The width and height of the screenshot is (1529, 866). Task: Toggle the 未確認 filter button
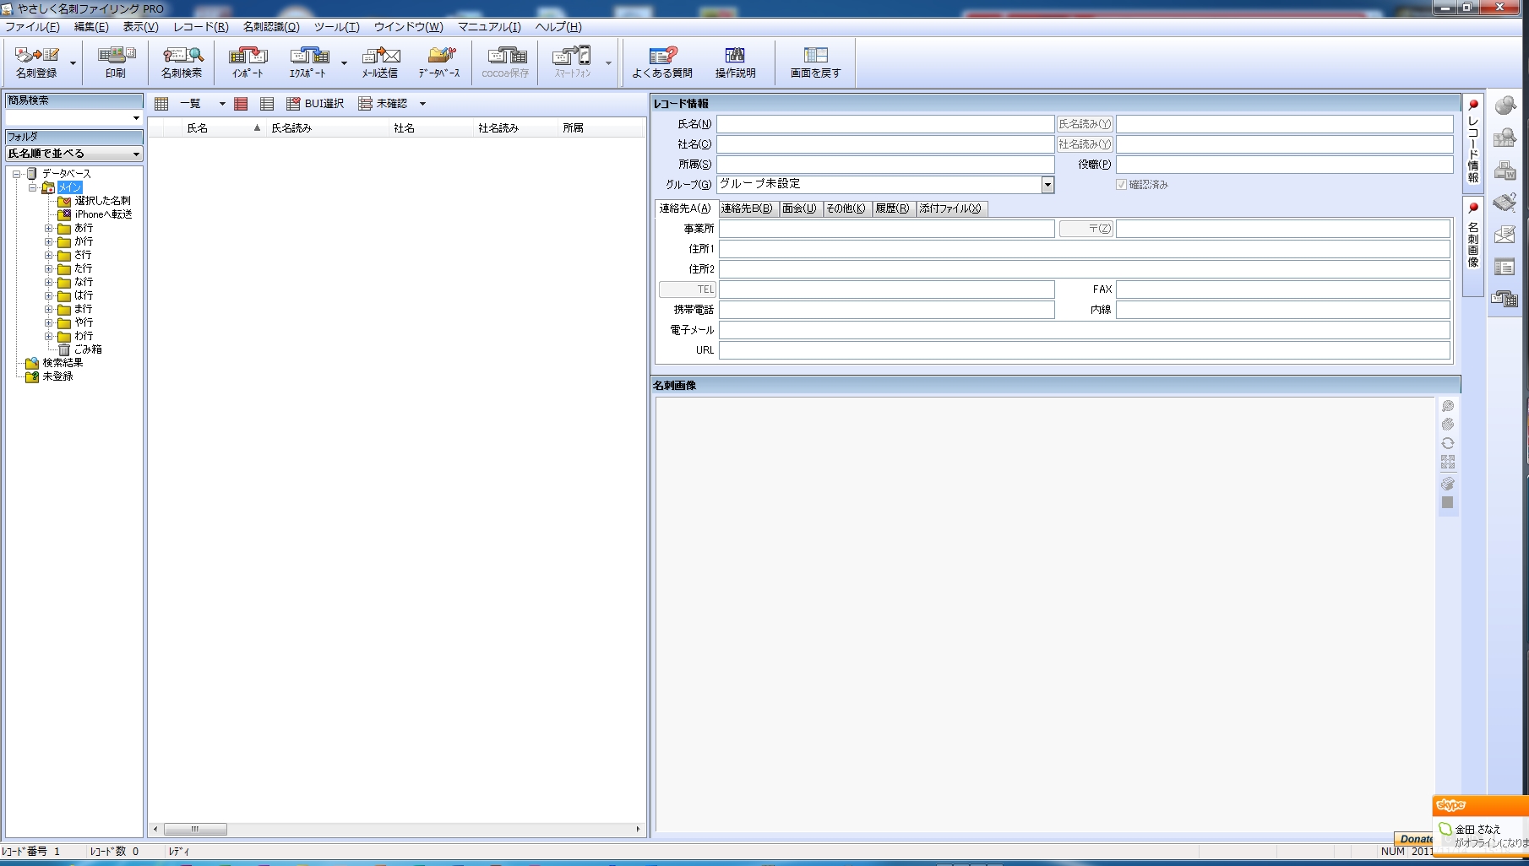coord(384,104)
